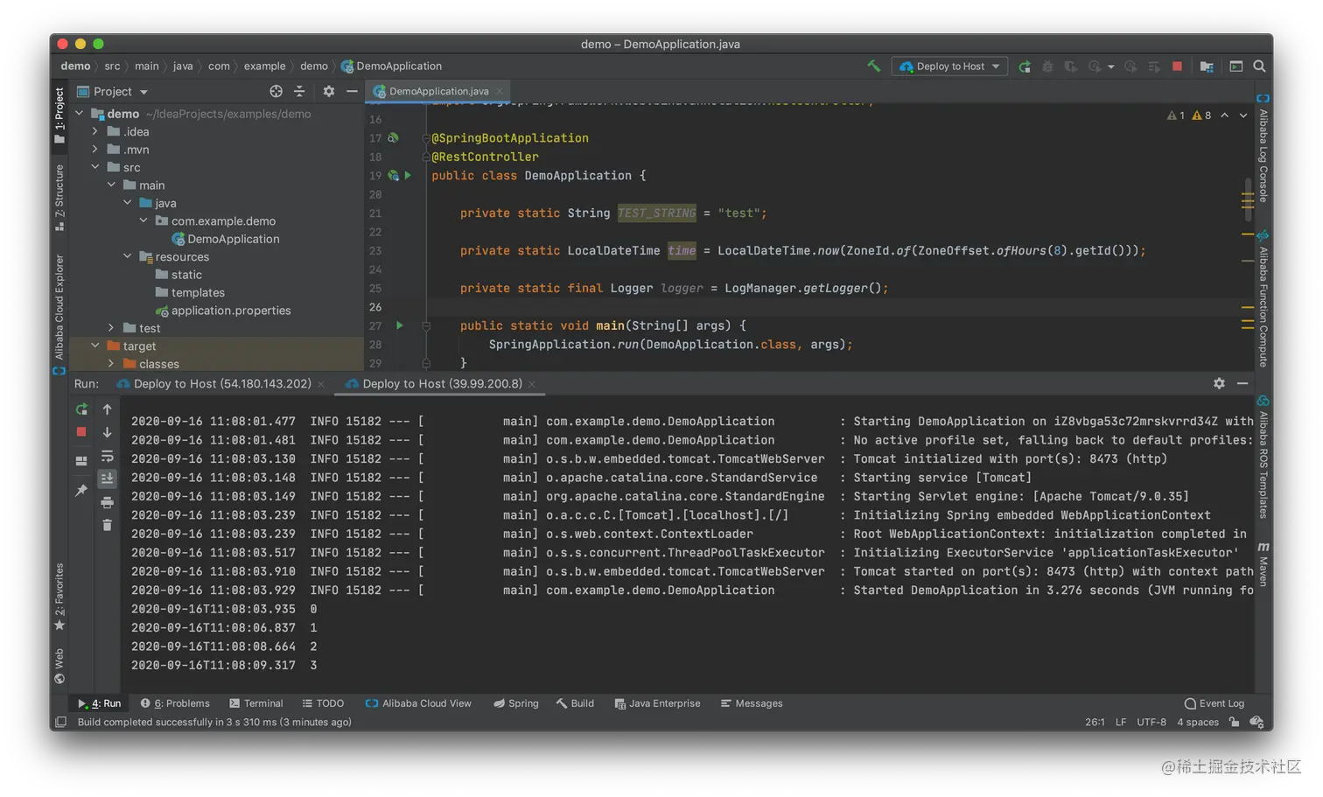Image resolution: width=1323 pixels, height=797 pixels.
Task: Click Spring bean gutter icon on line 17
Action: point(393,138)
